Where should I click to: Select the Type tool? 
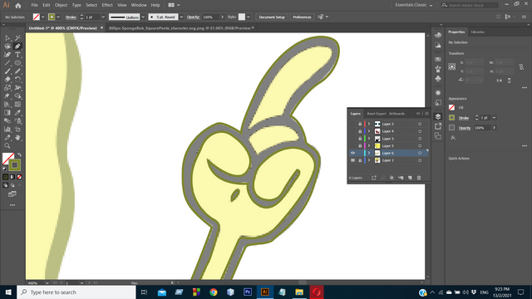[17, 55]
